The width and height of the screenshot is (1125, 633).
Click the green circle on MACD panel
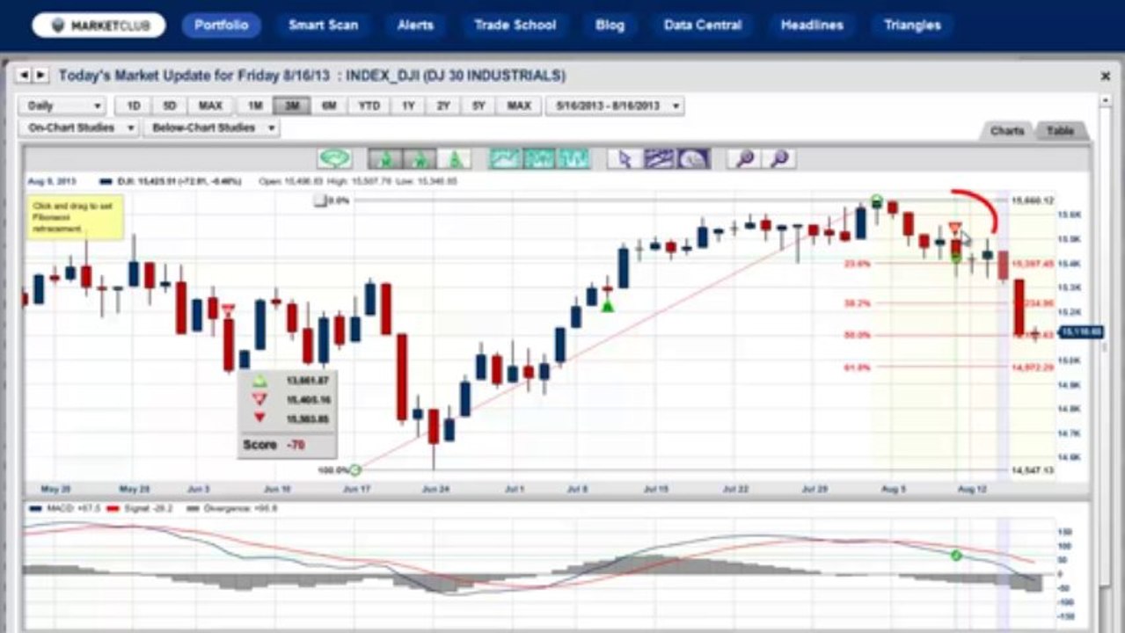click(956, 555)
